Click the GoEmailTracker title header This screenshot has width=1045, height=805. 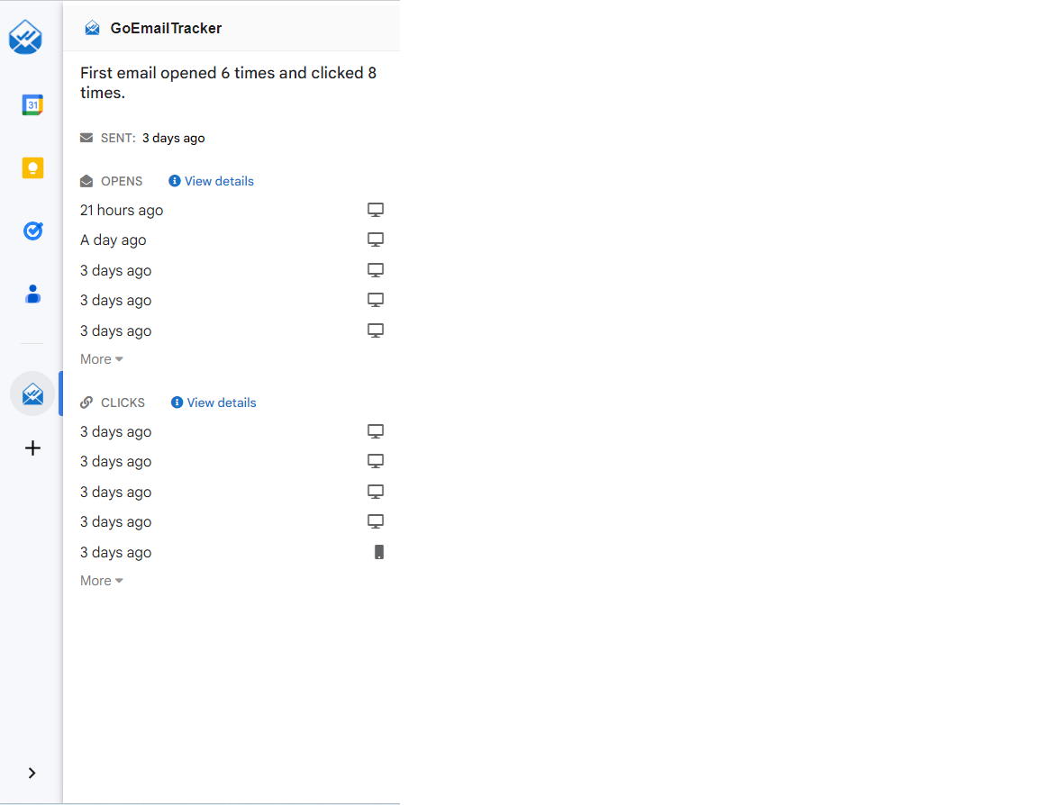(x=166, y=28)
